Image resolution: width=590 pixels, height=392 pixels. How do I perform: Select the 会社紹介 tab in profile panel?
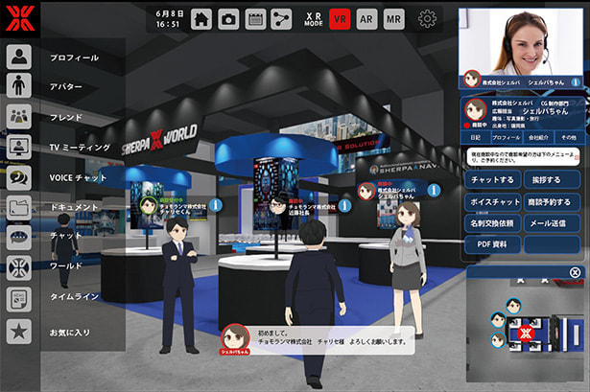click(x=539, y=138)
